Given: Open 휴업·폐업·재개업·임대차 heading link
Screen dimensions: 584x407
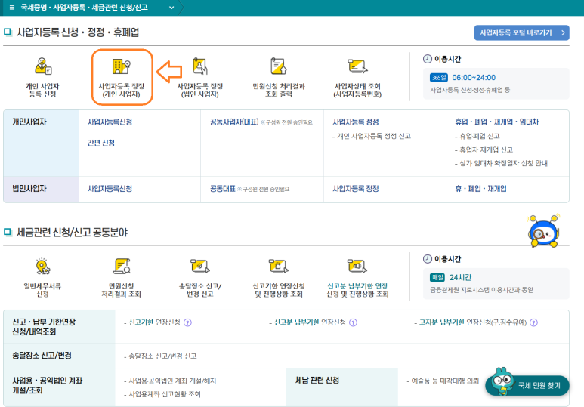Looking at the screenshot, I should coord(497,122).
